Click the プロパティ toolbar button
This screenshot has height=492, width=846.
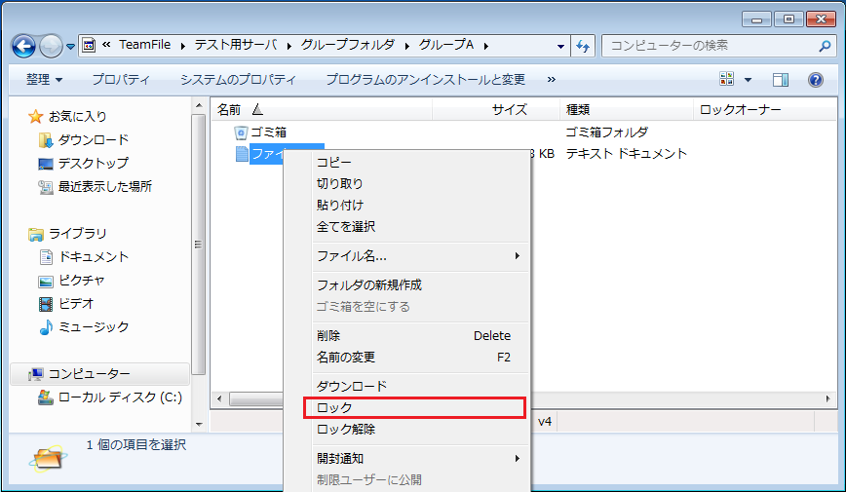click(121, 79)
